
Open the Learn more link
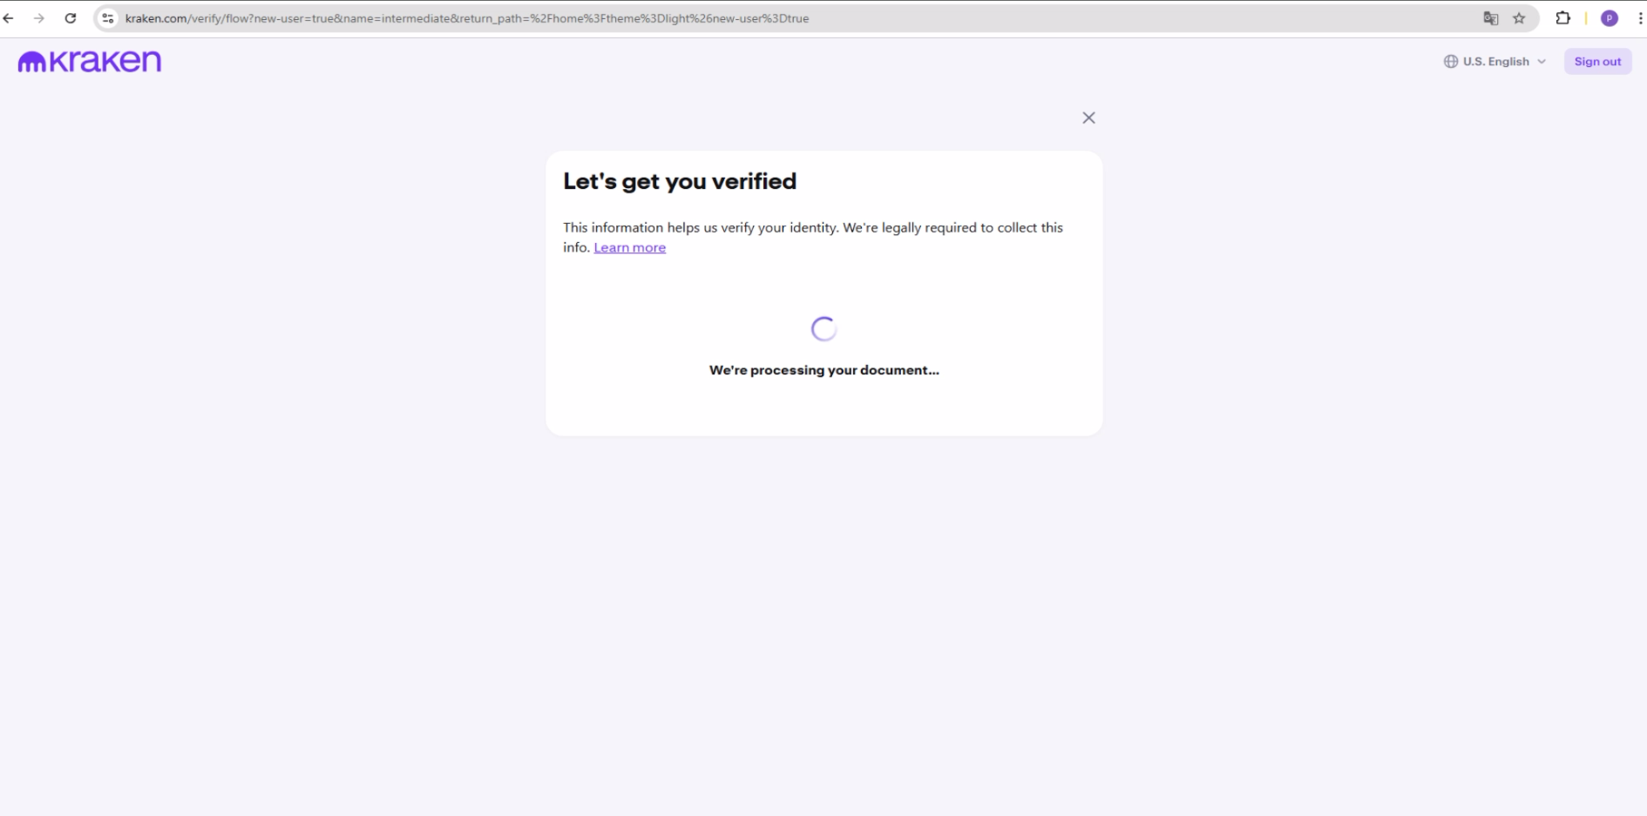[x=629, y=247]
